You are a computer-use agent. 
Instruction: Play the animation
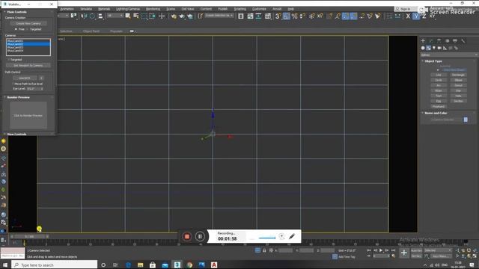point(381,250)
